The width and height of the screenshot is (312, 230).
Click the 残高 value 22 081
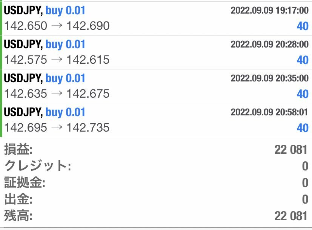point(291,216)
